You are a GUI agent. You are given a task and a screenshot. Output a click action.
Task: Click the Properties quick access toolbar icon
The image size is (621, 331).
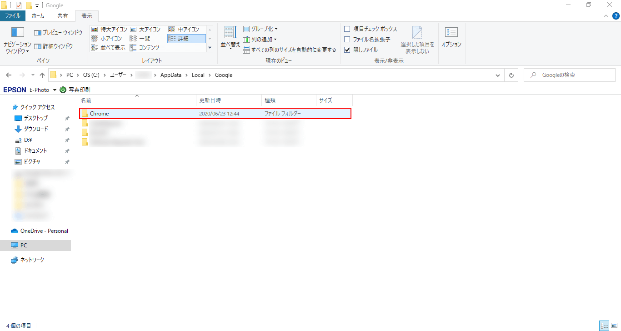click(x=19, y=5)
